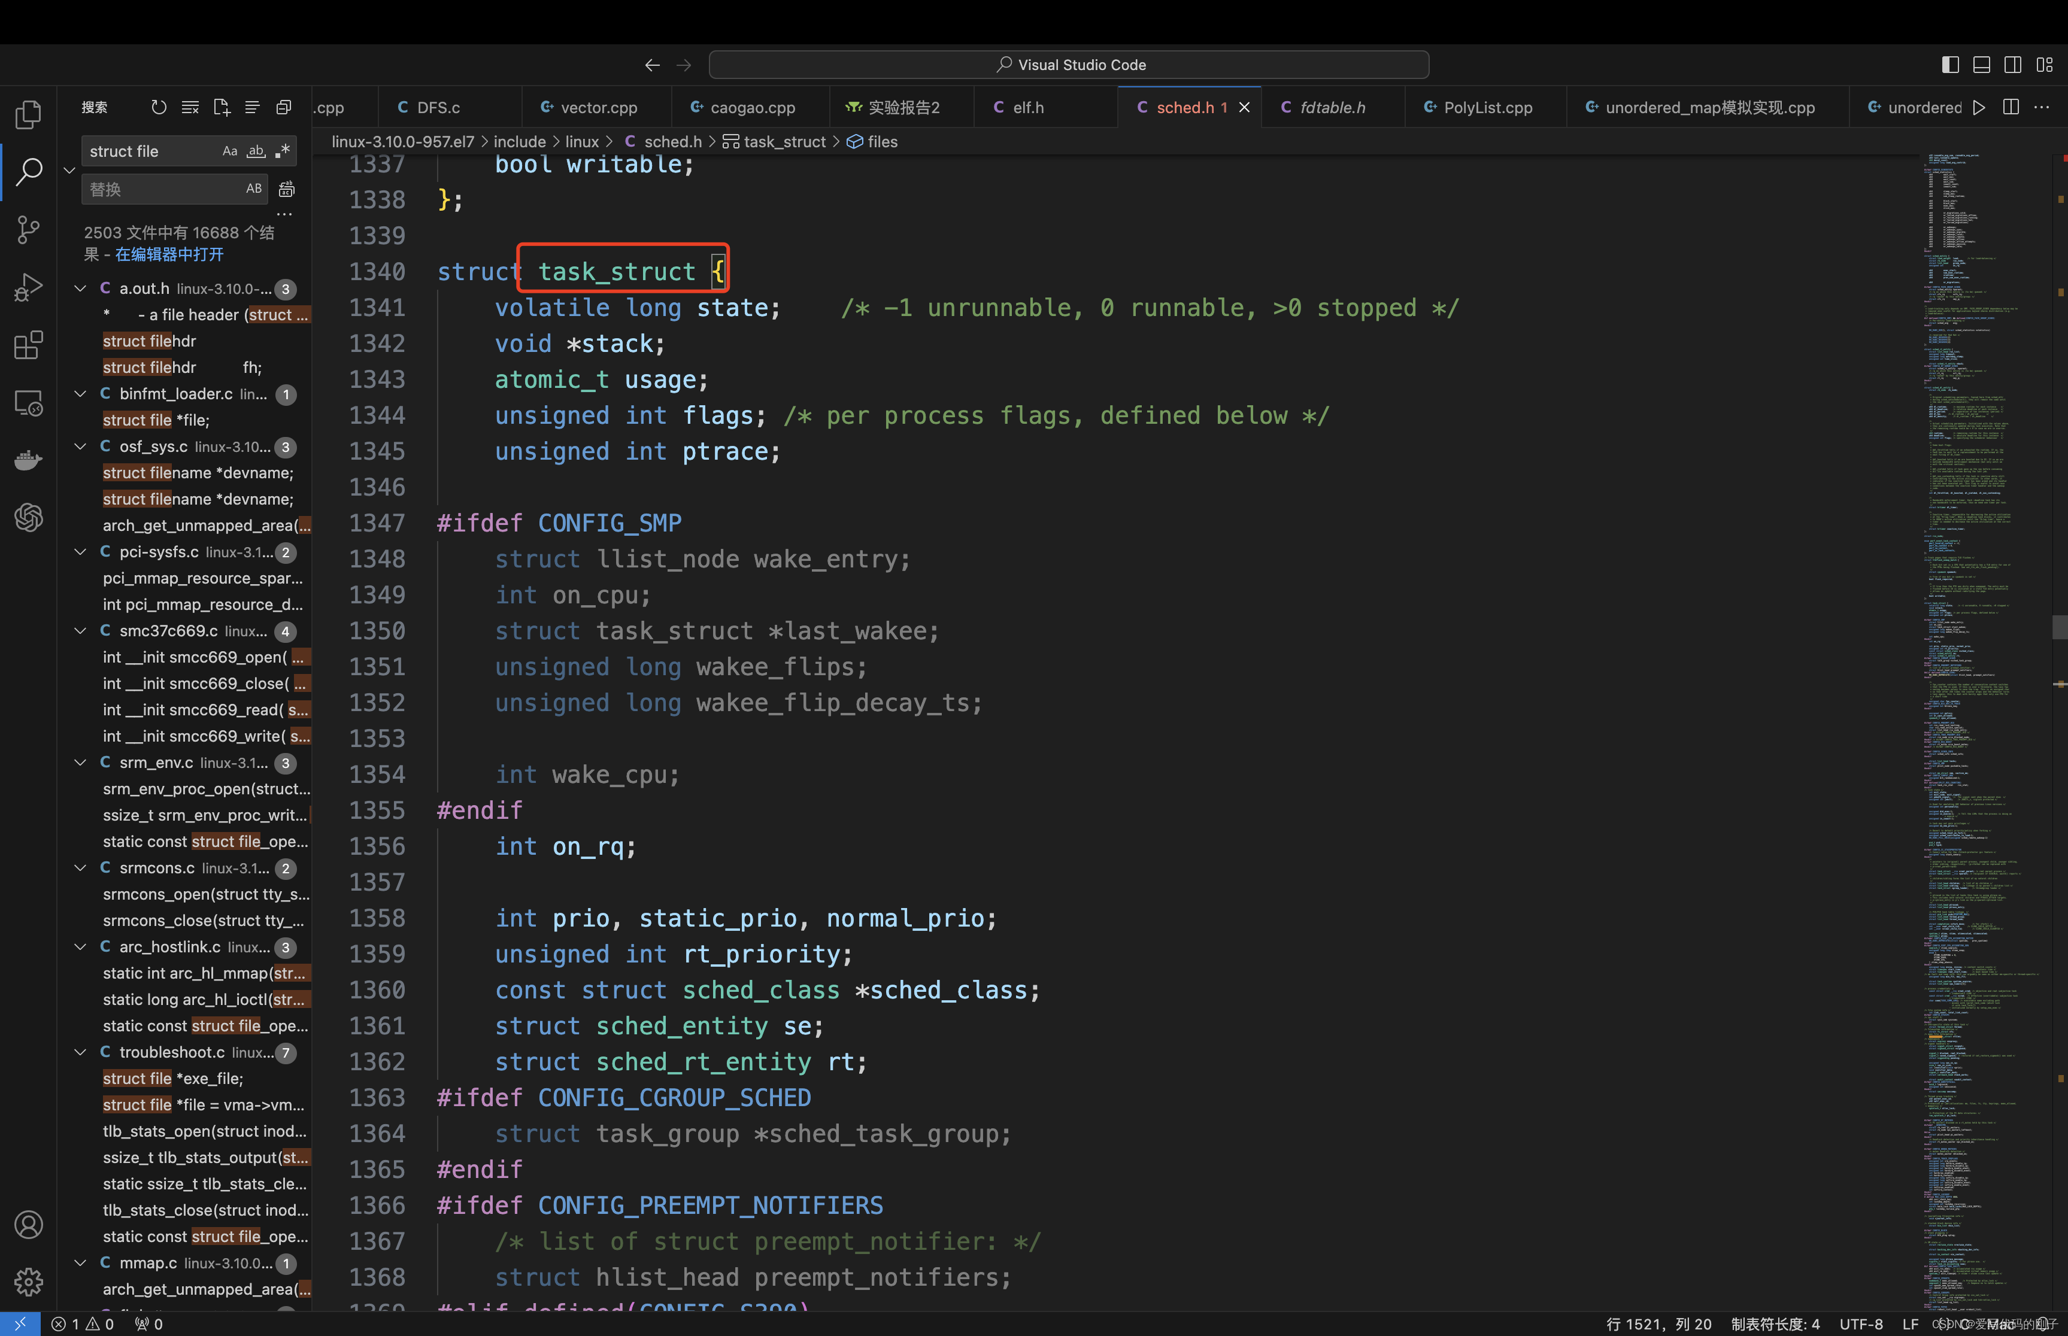Switch to vector.cpp tab
The image size is (2068, 1336).
point(597,108)
